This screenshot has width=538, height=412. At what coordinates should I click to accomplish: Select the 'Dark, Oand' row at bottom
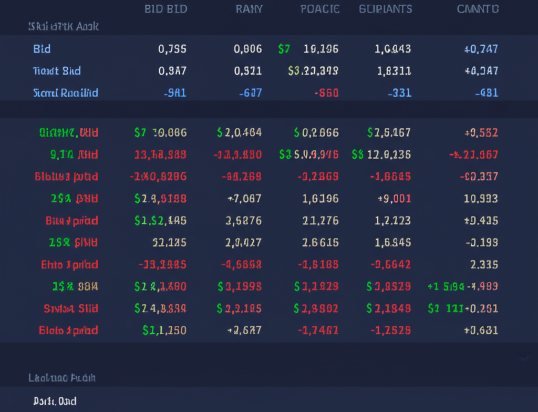55,401
